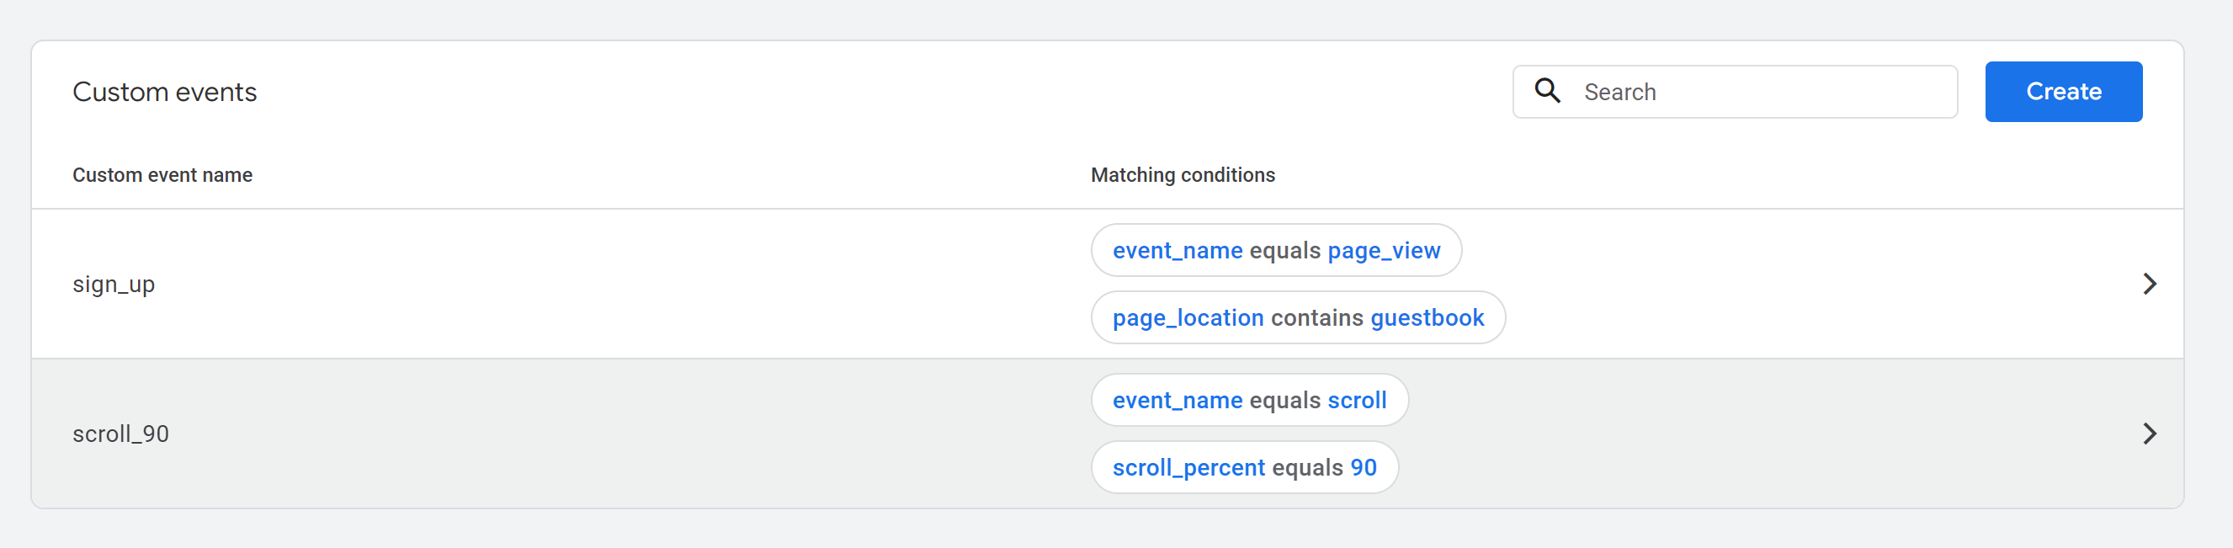Expand the scroll_90 row chevron arrow
Viewport: 2233px width, 548px height.
[x=2149, y=434]
